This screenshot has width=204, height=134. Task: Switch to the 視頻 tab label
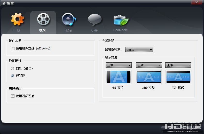pyautogui.click(x=42, y=30)
